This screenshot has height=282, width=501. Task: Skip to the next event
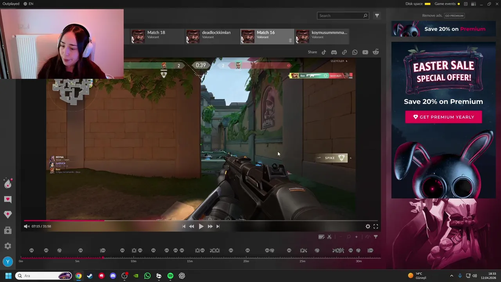pyautogui.click(x=218, y=226)
